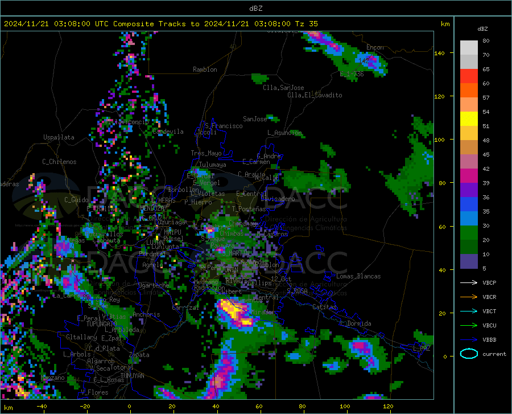Click the cyan VBCT arrow icon
512x414 pixels.
pyautogui.click(x=469, y=311)
